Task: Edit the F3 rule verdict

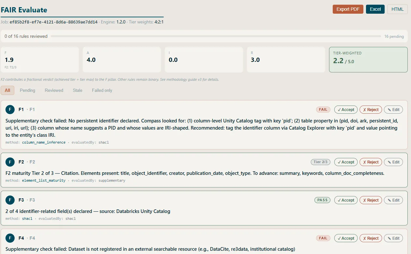Action: [x=393, y=200]
